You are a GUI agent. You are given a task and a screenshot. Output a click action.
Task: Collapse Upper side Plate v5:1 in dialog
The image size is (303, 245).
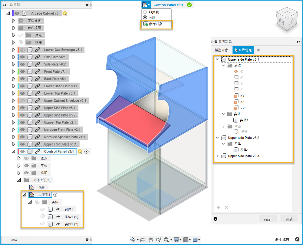tap(217, 59)
